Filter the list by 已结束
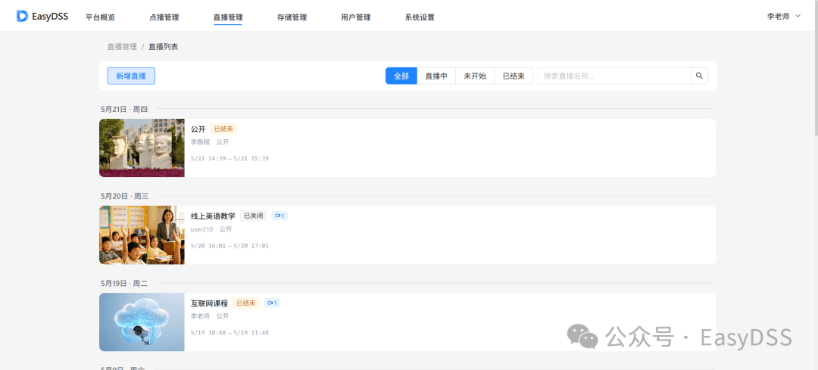The height and width of the screenshot is (370, 818). 514,76
